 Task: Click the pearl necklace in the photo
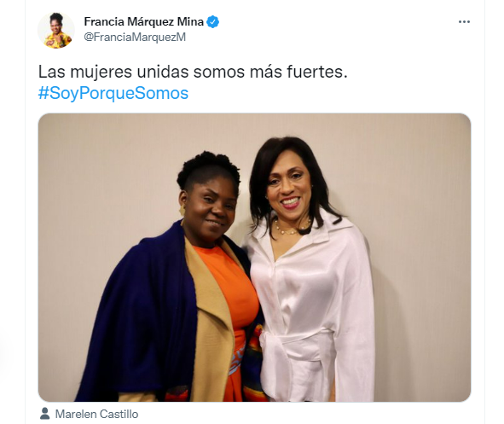[x=291, y=227]
